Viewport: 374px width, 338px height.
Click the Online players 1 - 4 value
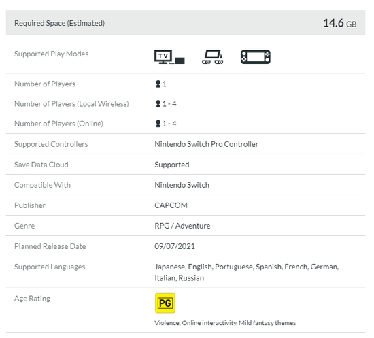169,124
